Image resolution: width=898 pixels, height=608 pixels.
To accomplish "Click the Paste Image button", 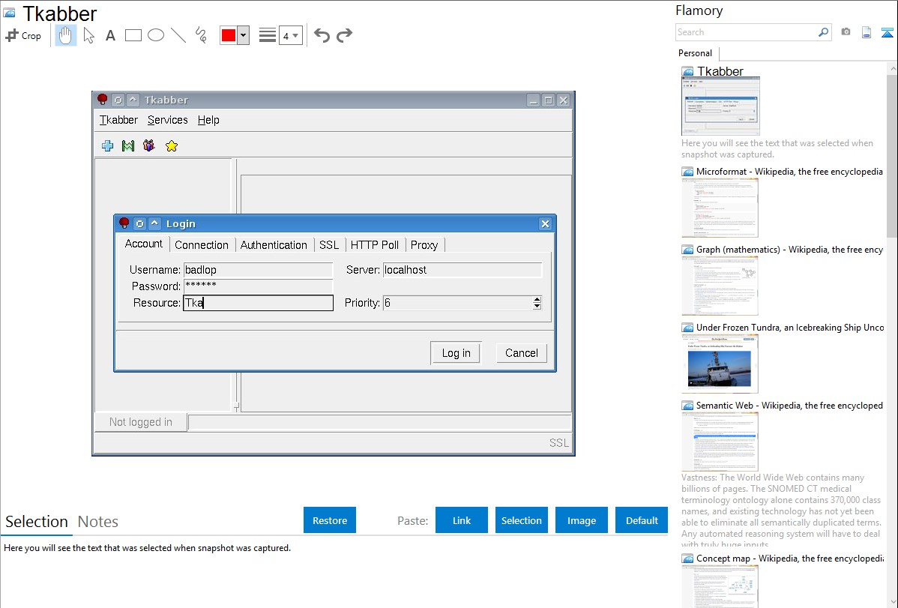I will pos(582,520).
